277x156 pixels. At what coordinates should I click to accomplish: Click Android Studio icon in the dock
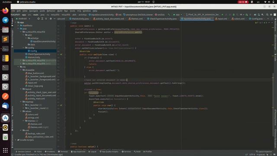click(x=5, y=118)
